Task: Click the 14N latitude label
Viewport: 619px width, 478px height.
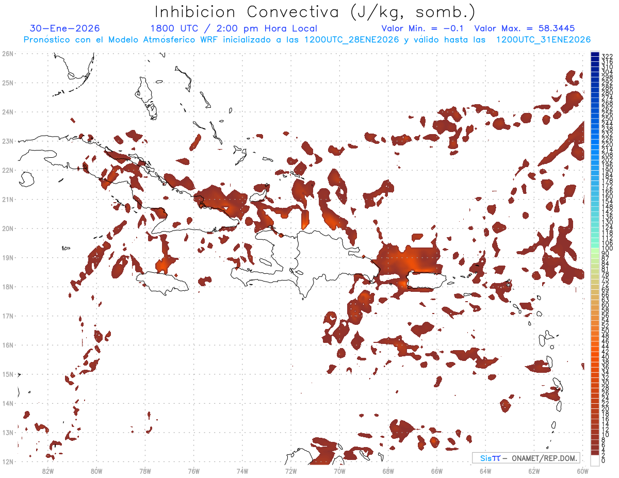Action: 8,403
